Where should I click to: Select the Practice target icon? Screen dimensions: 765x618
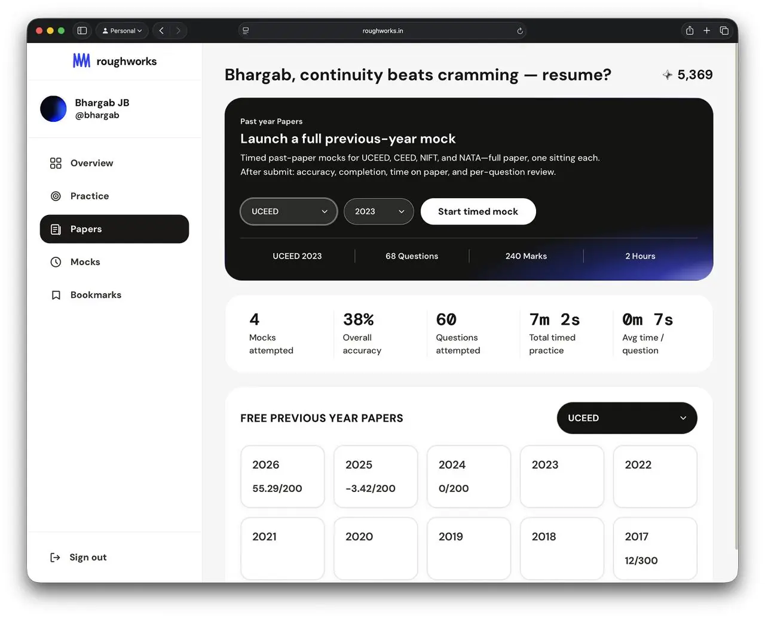point(56,196)
